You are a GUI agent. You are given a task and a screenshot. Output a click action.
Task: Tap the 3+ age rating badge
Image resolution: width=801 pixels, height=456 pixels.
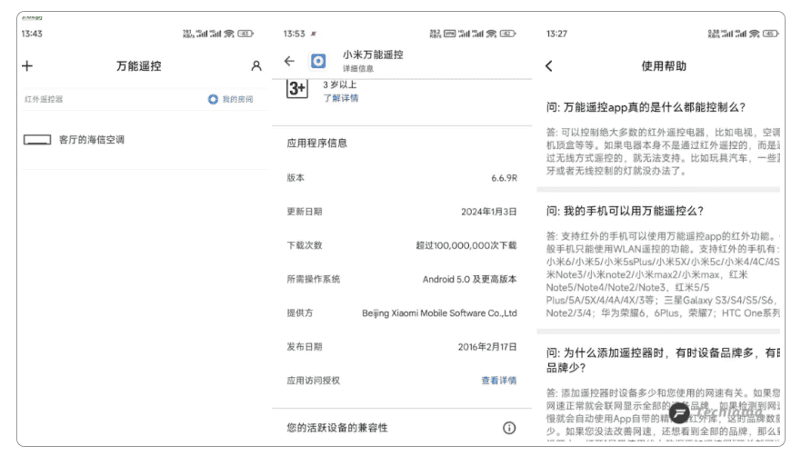point(296,89)
